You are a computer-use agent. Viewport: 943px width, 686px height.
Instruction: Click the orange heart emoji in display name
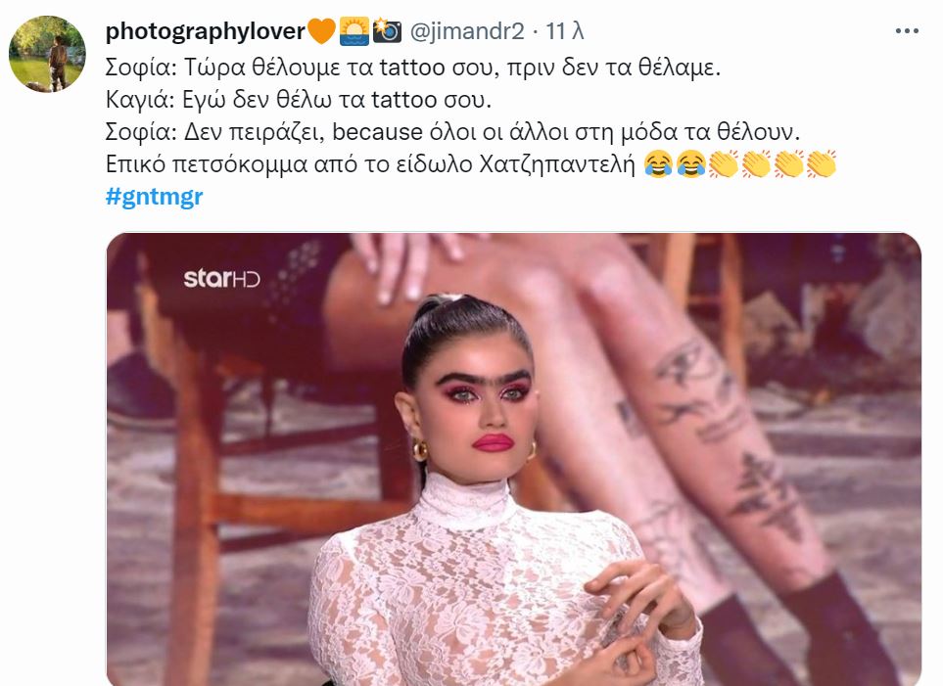coord(321,31)
